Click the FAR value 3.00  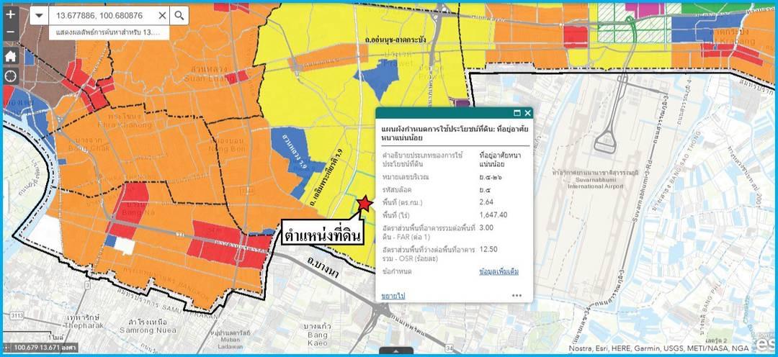pyautogui.click(x=487, y=227)
